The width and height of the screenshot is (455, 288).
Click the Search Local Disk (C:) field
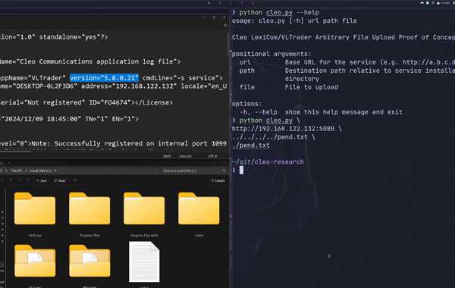click(193, 171)
